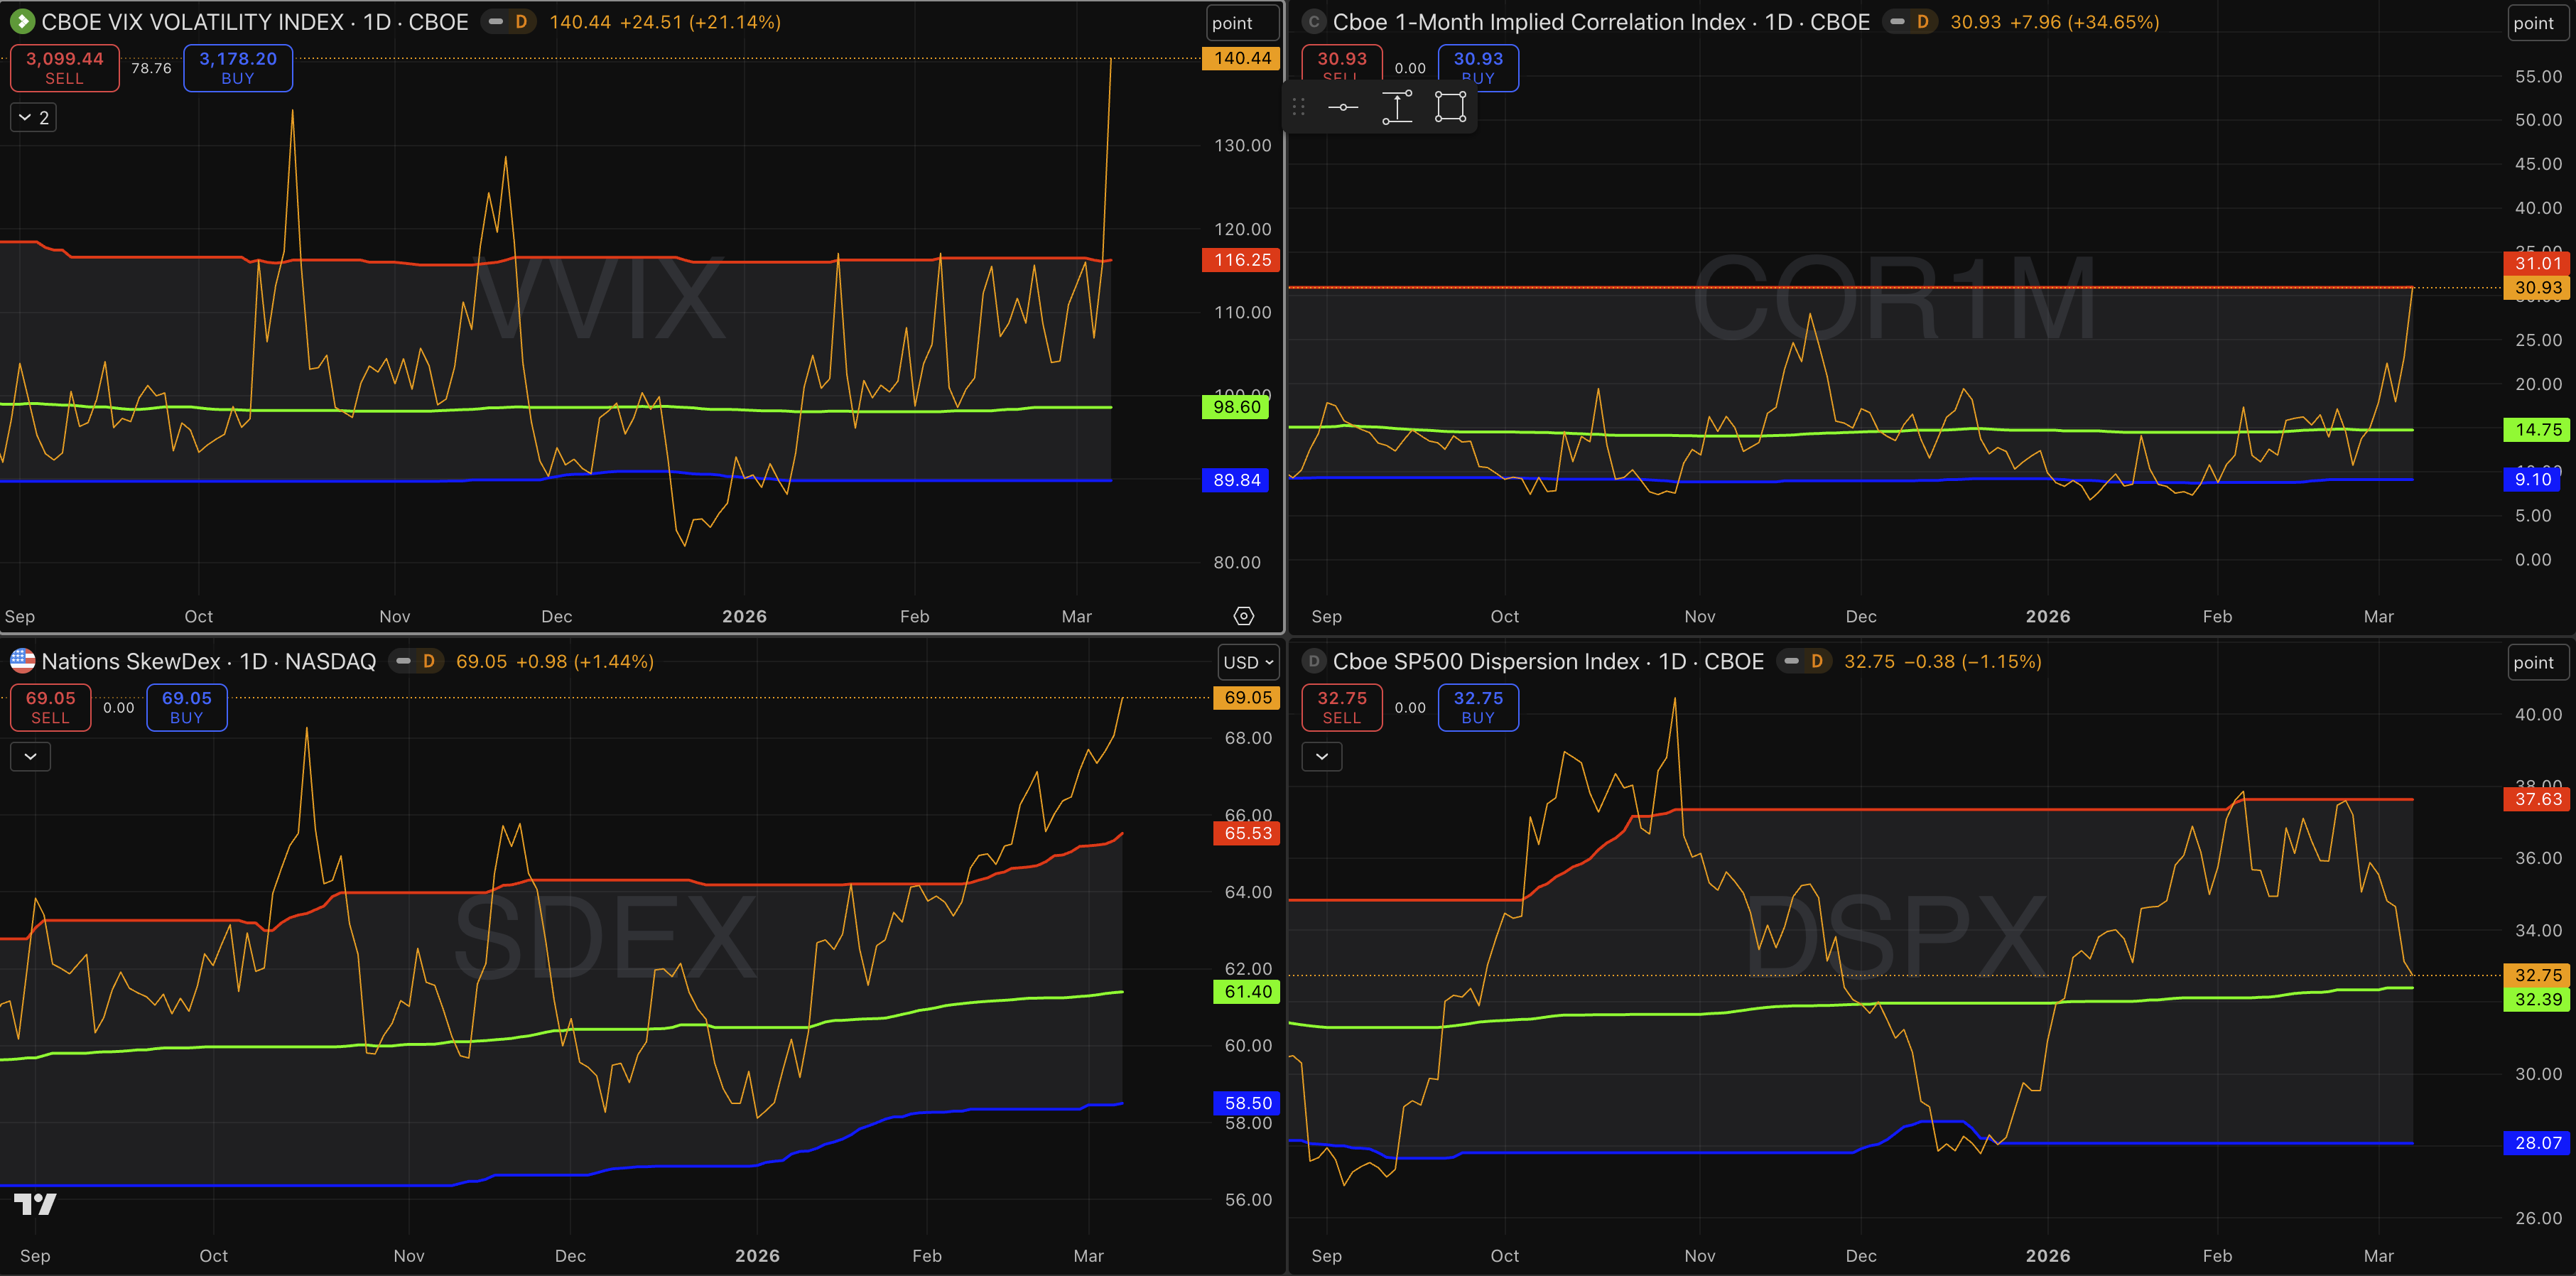Click the green 61.40 price label on SkewDex
This screenshot has height=1276, width=2576.
[x=1246, y=992]
